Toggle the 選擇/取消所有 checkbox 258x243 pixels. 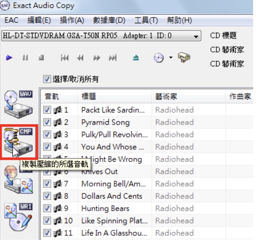47,79
